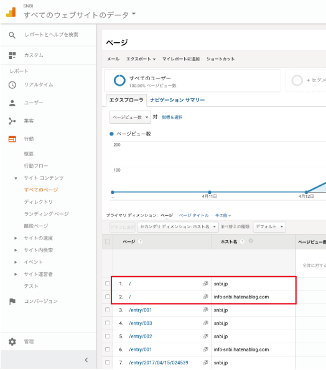Click the add segment empty circle
Screen dimensions: 326x370
297,80
